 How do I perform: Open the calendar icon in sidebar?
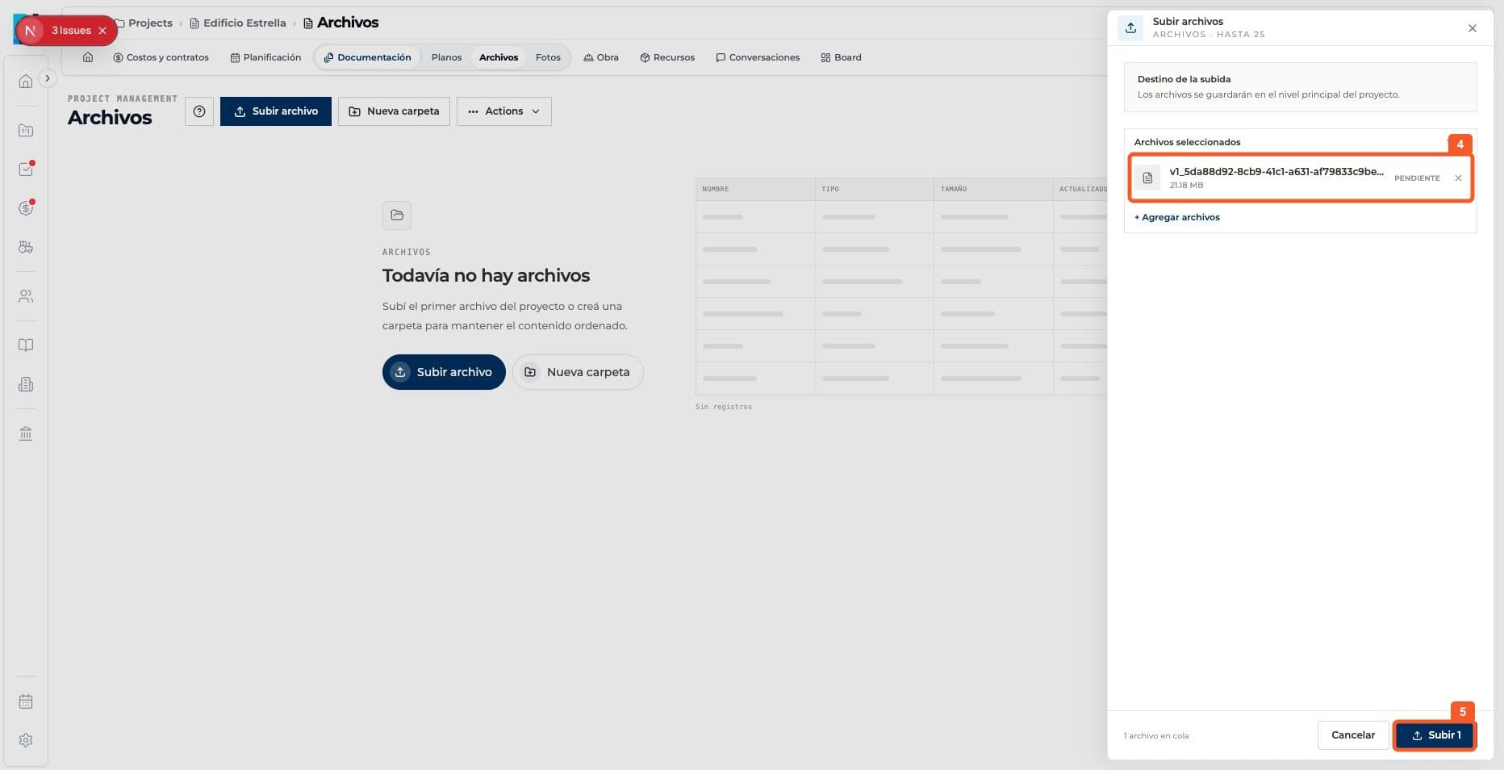pyautogui.click(x=26, y=701)
